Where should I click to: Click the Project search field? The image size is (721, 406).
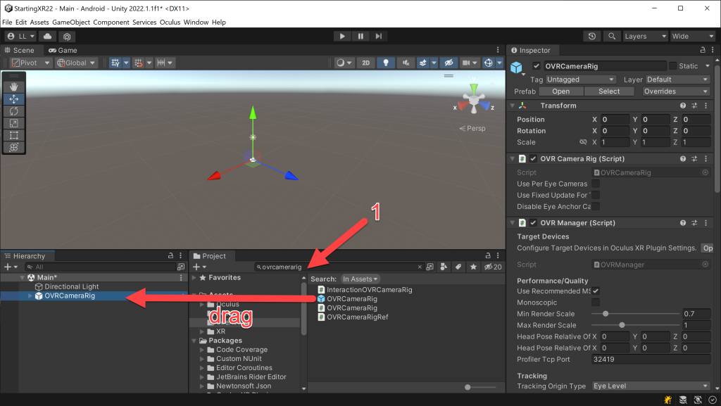339,267
